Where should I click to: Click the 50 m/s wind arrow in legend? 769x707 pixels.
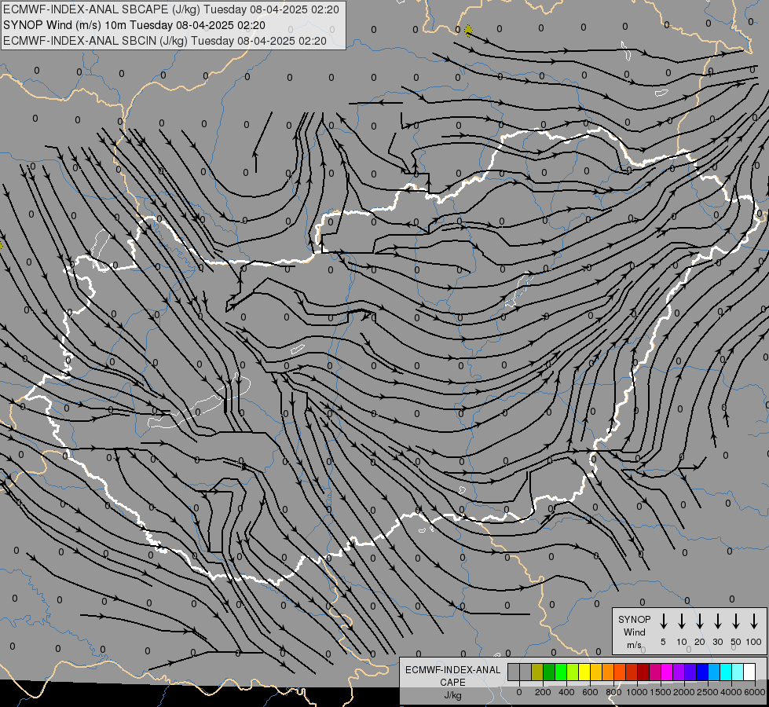736,621
